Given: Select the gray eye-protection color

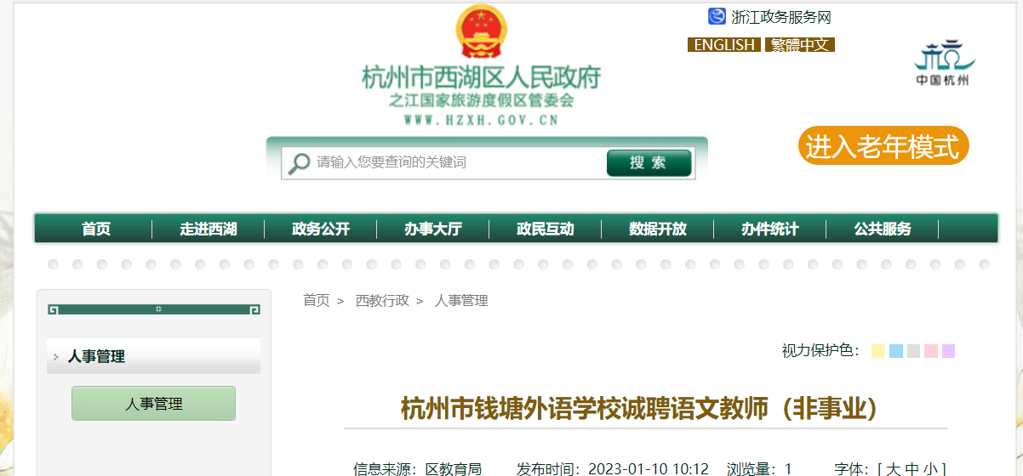Looking at the screenshot, I should click(913, 351).
